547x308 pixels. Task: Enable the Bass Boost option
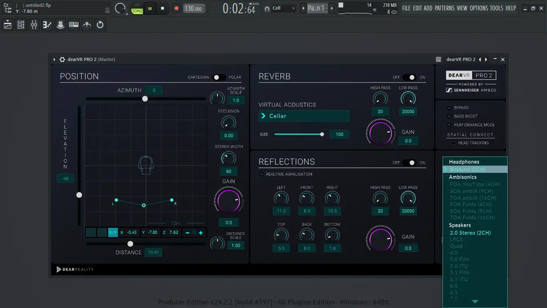[449, 116]
